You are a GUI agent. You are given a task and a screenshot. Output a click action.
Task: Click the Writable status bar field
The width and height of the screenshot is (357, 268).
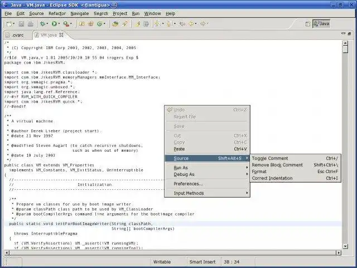click(x=168, y=262)
